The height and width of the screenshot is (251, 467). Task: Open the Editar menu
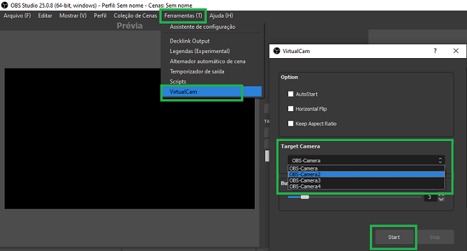(45, 16)
